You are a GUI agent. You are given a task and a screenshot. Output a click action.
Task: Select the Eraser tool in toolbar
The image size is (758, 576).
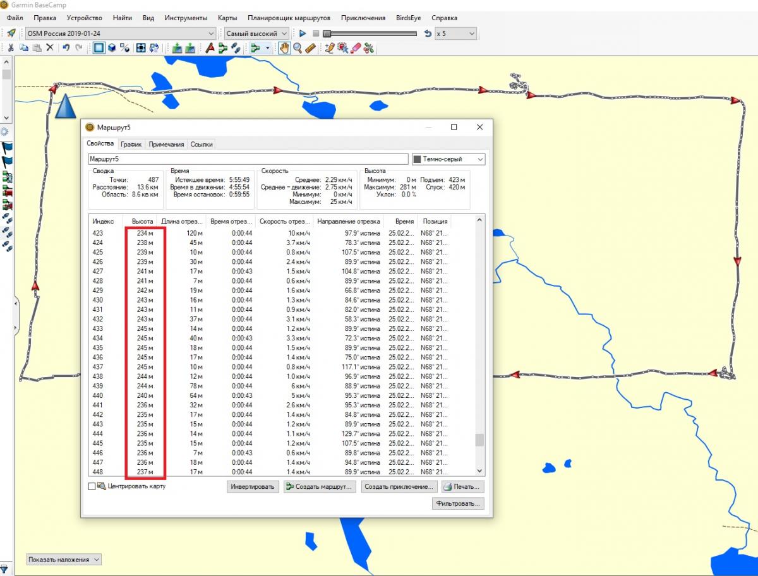pyautogui.click(x=356, y=48)
